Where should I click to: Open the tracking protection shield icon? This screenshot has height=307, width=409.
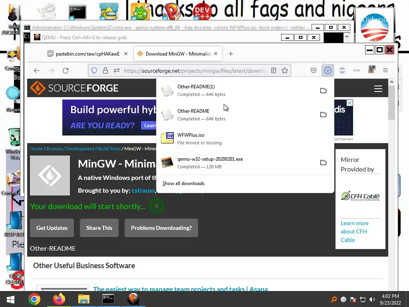tap(94, 70)
